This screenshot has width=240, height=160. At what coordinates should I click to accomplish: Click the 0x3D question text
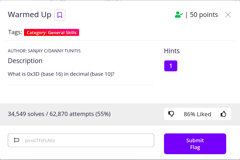tap(61, 74)
